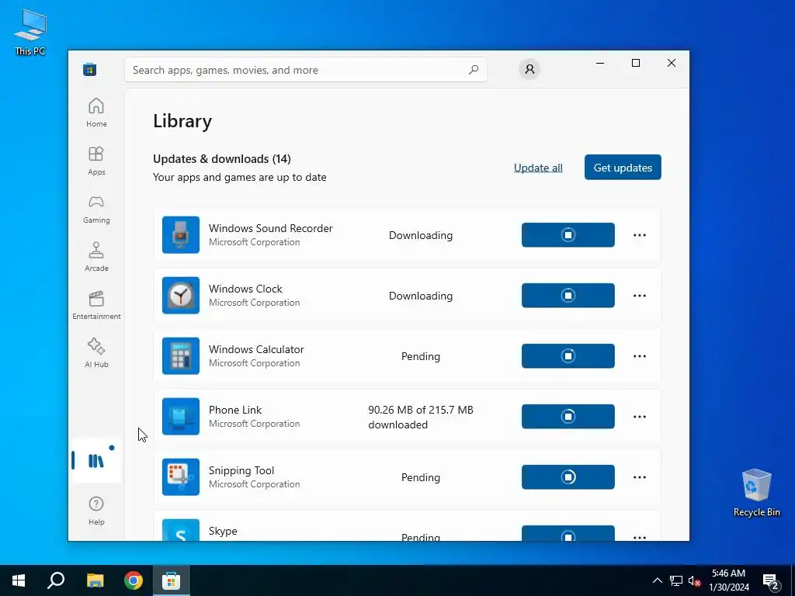795x596 pixels.
Task: Open the user profile account icon
Action: (529, 69)
